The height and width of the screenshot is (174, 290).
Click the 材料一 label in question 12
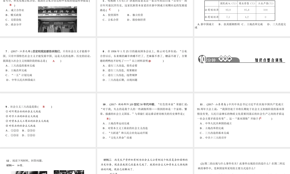click(10, 165)
